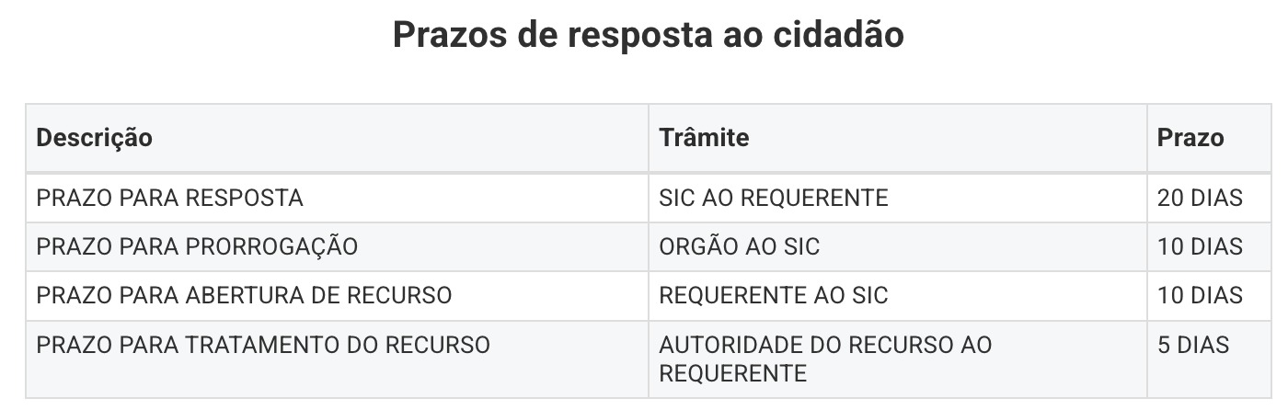Click the 'ORGÃO AO SIC' cell
The image size is (1288, 410).
tap(739, 247)
